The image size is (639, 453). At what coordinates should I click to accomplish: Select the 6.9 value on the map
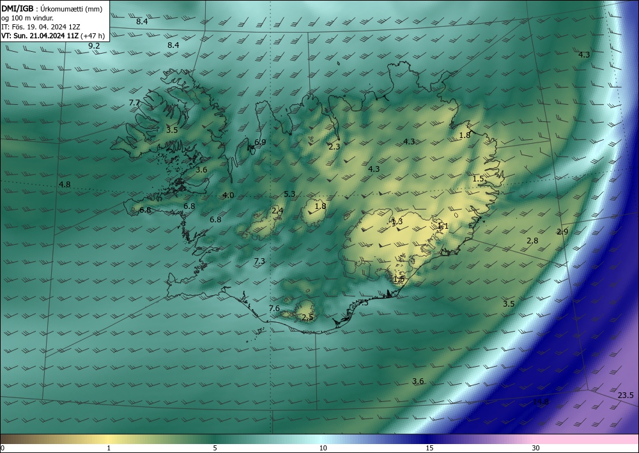click(x=260, y=142)
